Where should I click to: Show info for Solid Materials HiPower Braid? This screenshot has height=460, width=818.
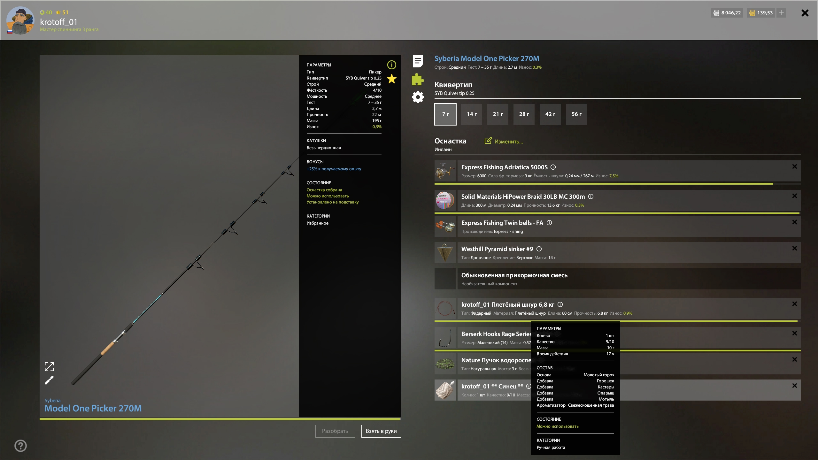pos(591,196)
